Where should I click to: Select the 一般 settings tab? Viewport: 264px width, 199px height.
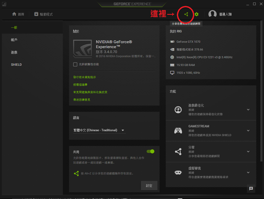[x=32, y=27]
